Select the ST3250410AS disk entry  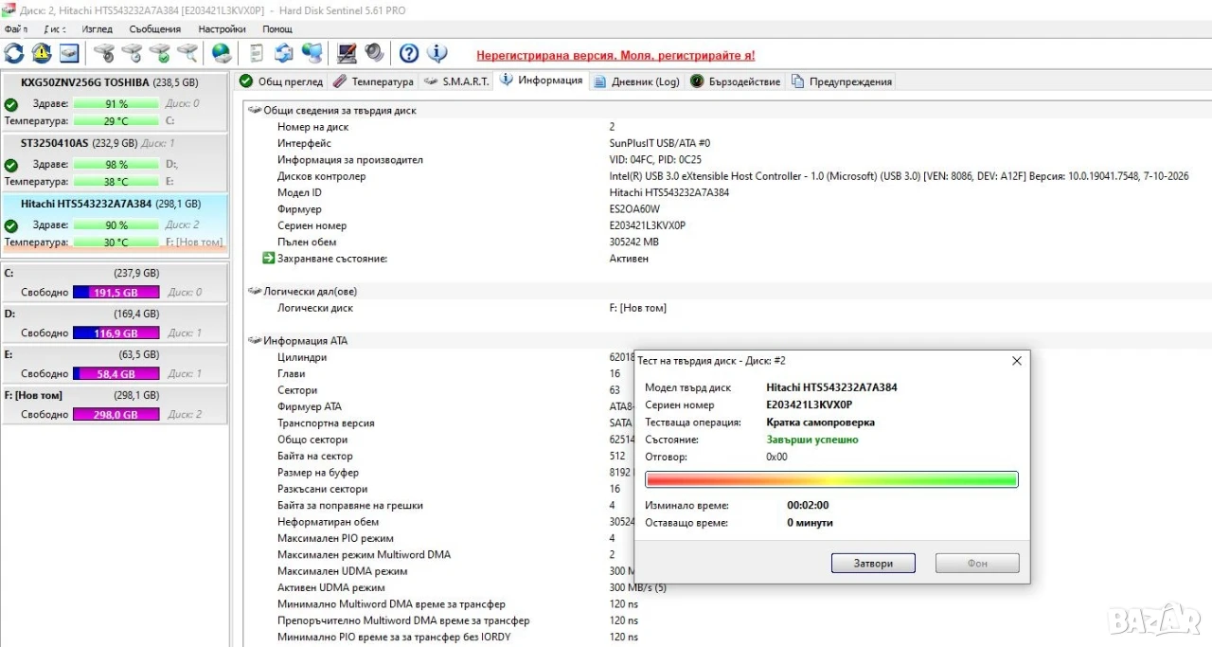115,162
